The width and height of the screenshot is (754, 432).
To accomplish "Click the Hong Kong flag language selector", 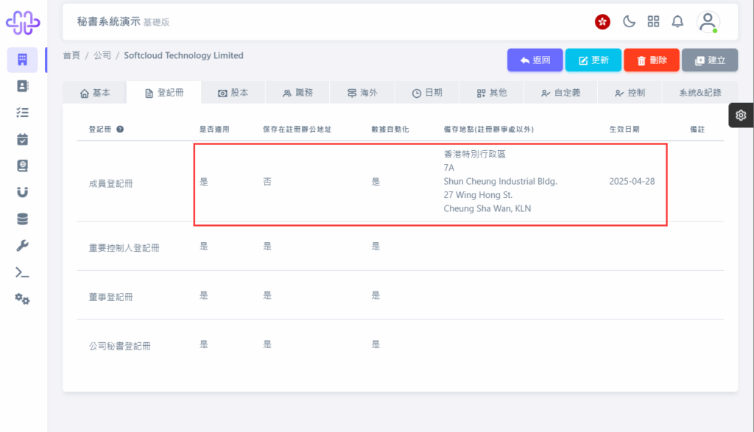I will pos(602,21).
